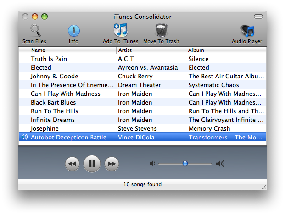Sort list by Album column header
This screenshot has width=285, height=215.
[226, 50]
